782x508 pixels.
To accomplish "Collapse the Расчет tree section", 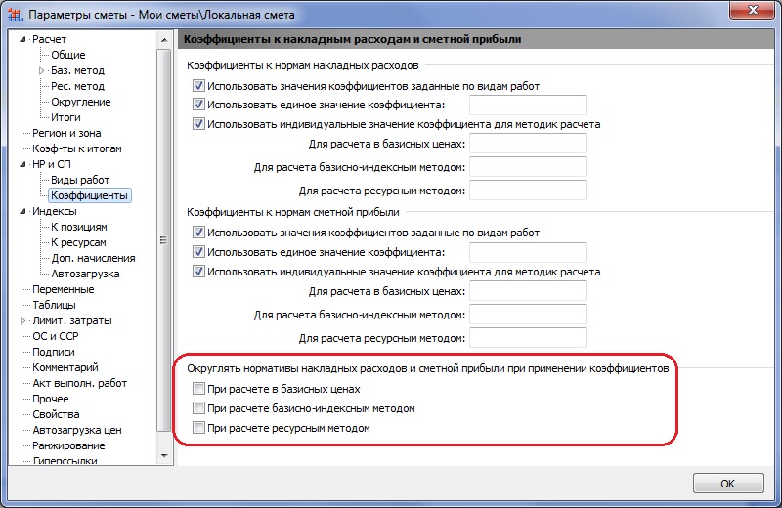I will pos(22,39).
